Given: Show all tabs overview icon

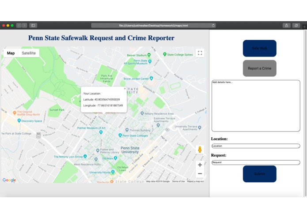Looking at the screenshot, I should pos(296,26).
